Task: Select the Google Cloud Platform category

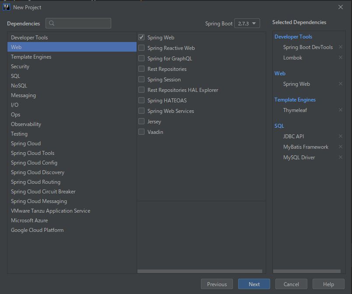Action: pyautogui.click(x=72, y=230)
